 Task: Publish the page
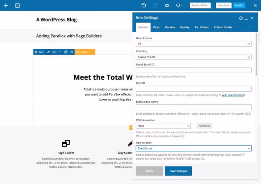(239, 5)
